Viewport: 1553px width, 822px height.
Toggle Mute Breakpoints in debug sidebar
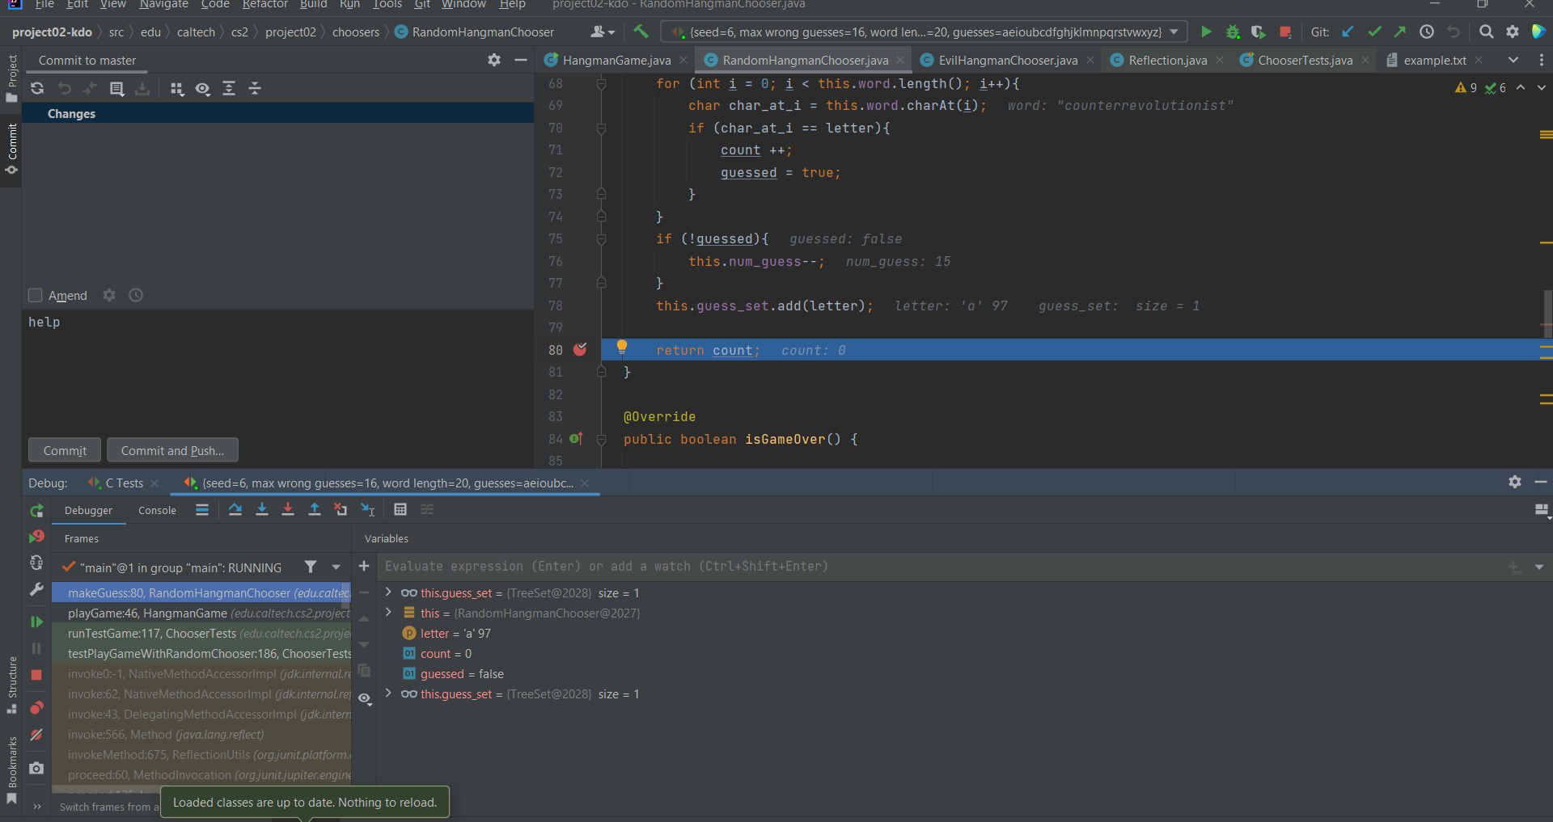click(x=36, y=735)
